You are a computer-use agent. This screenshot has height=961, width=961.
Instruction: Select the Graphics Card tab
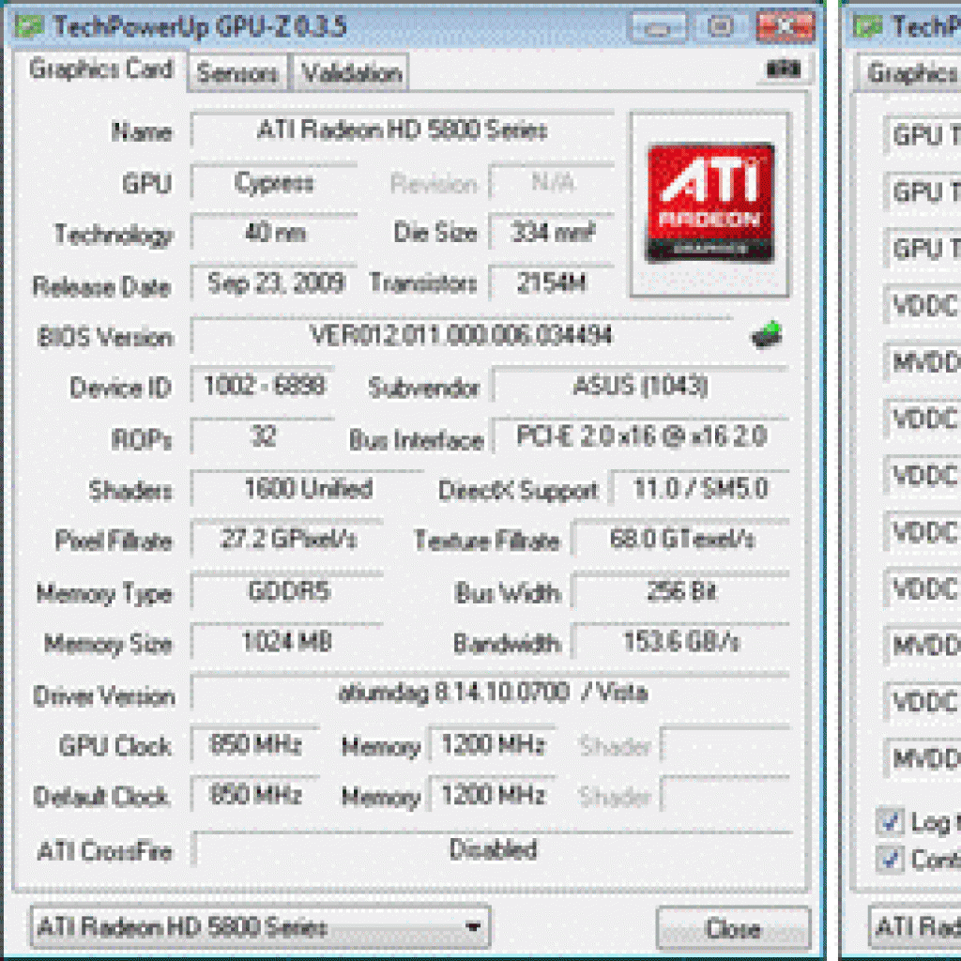click(99, 69)
